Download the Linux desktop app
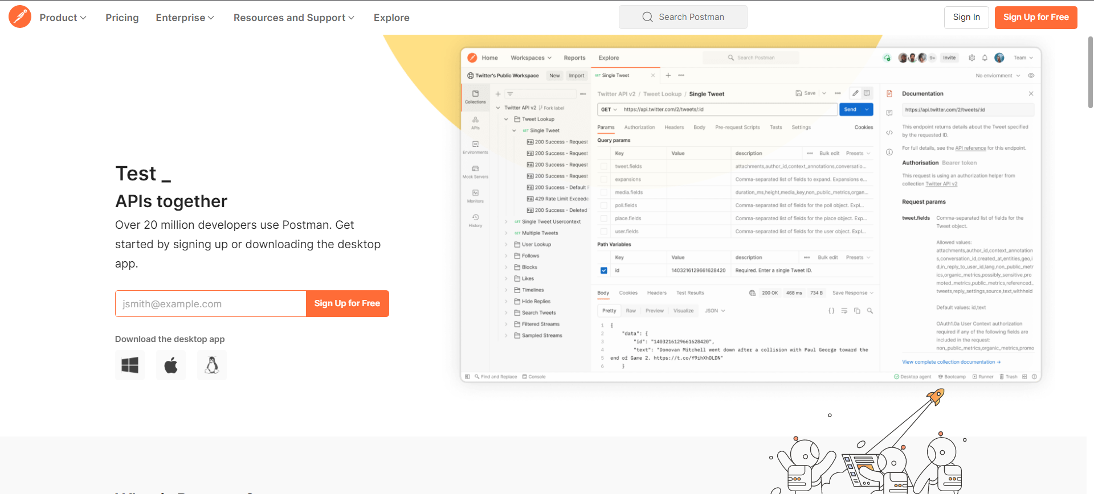Viewport: 1094px width, 494px height. (x=212, y=365)
